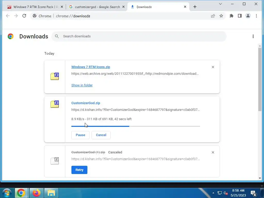264x198 pixels.
Task: Remove Windows 7 RTM Icons.zip from list
Action: (213, 67)
